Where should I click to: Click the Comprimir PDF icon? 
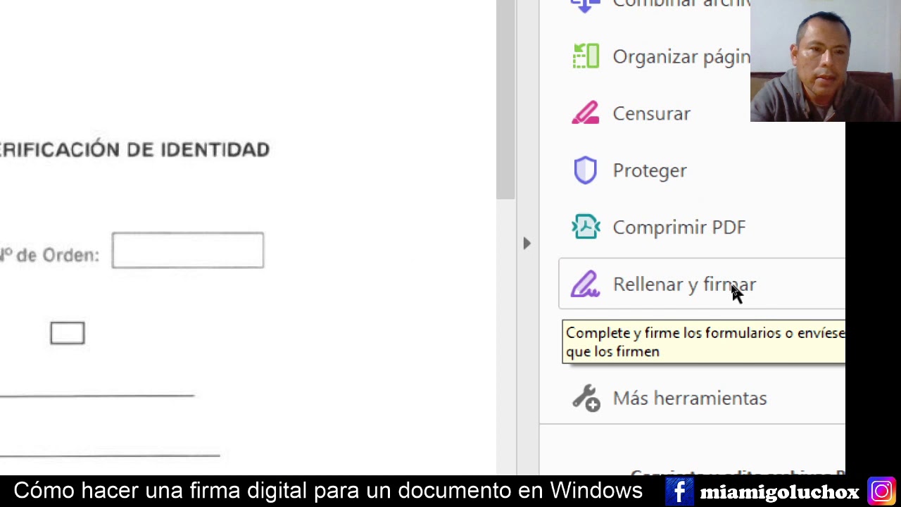point(586,227)
